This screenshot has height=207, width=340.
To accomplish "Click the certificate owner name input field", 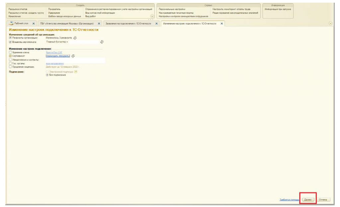I will point(84,42).
